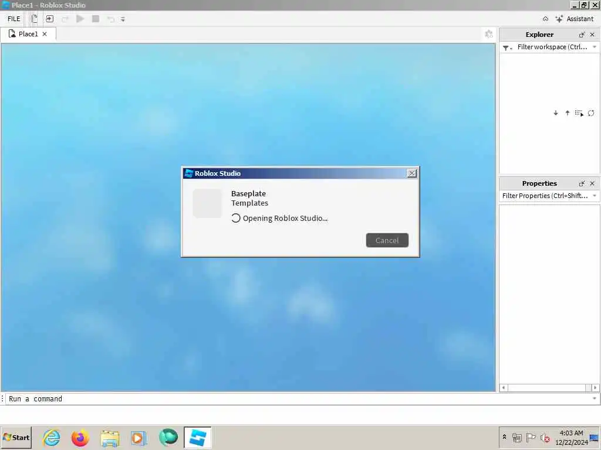
Task: Close the Properties panel
Action: 592,183
